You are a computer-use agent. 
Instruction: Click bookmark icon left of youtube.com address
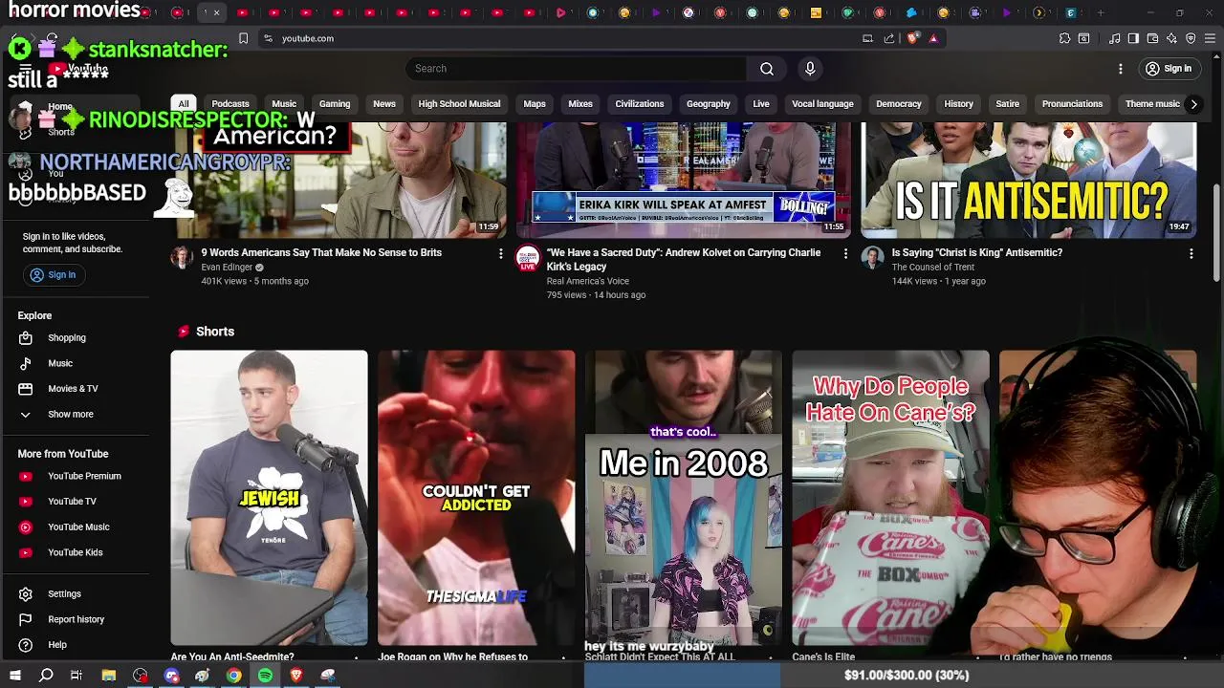243,38
